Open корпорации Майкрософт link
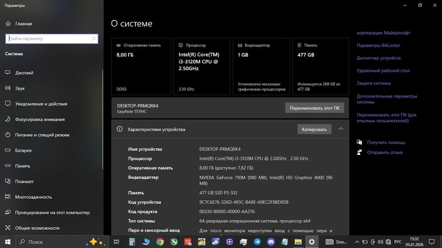This screenshot has width=442, height=248. tap(383, 33)
